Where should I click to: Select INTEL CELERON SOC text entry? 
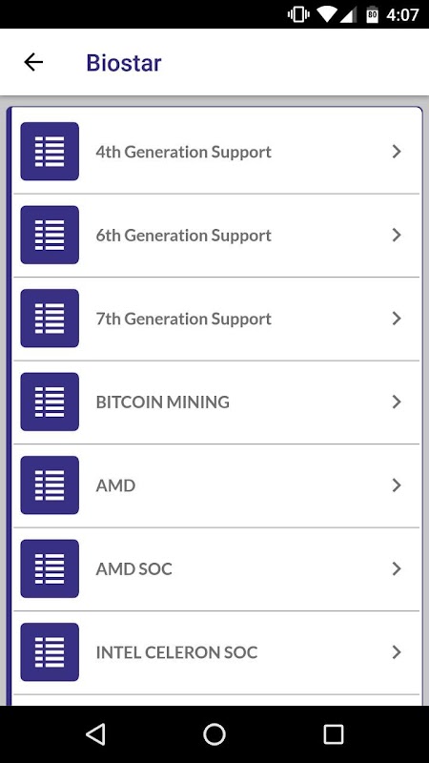tap(176, 652)
